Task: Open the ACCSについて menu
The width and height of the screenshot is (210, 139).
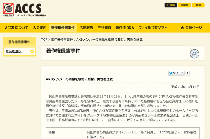Action: point(17,28)
